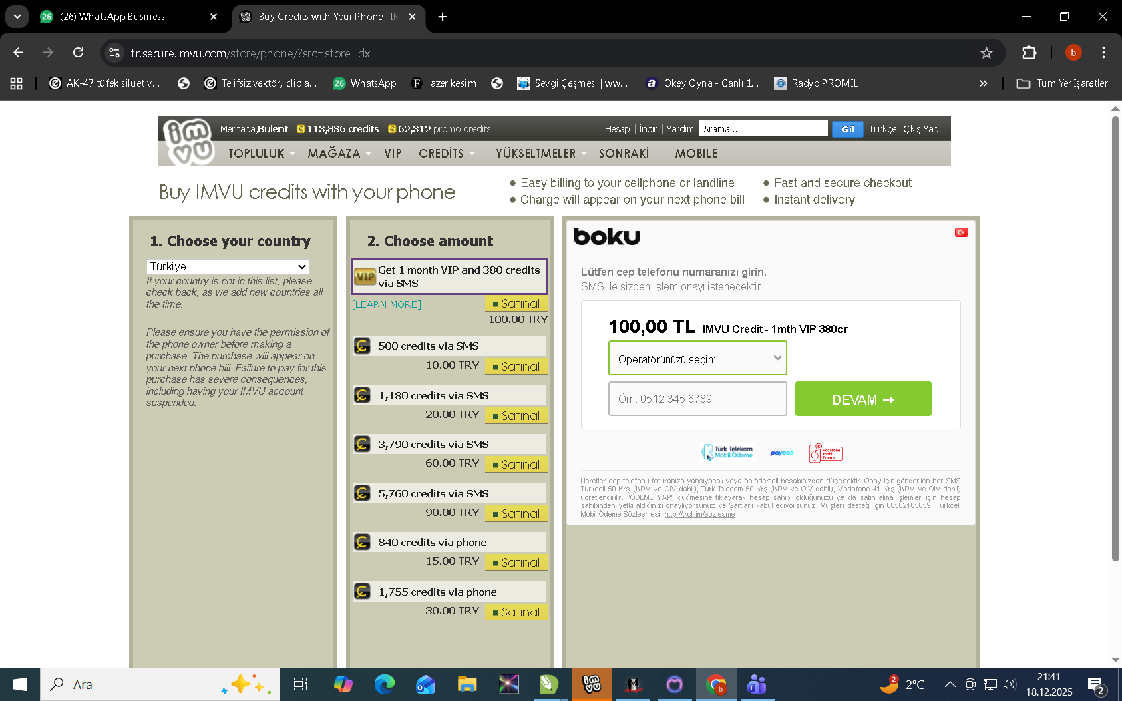Image resolution: width=1122 pixels, height=701 pixels.
Task: Bookmark this page with the star
Action: (986, 53)
